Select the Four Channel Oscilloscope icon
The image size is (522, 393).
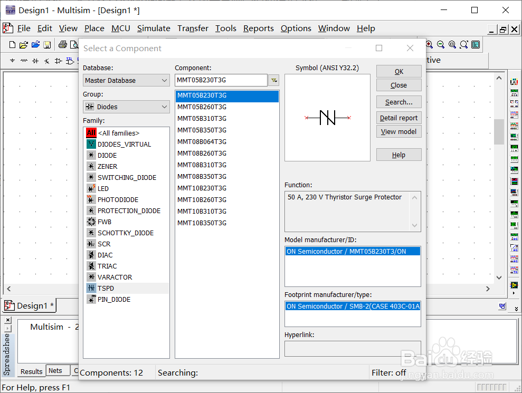tap(514, 126)
